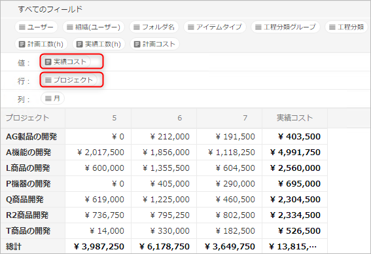Click the 計画コスト measure chip
371x254 pixels.
154,44
